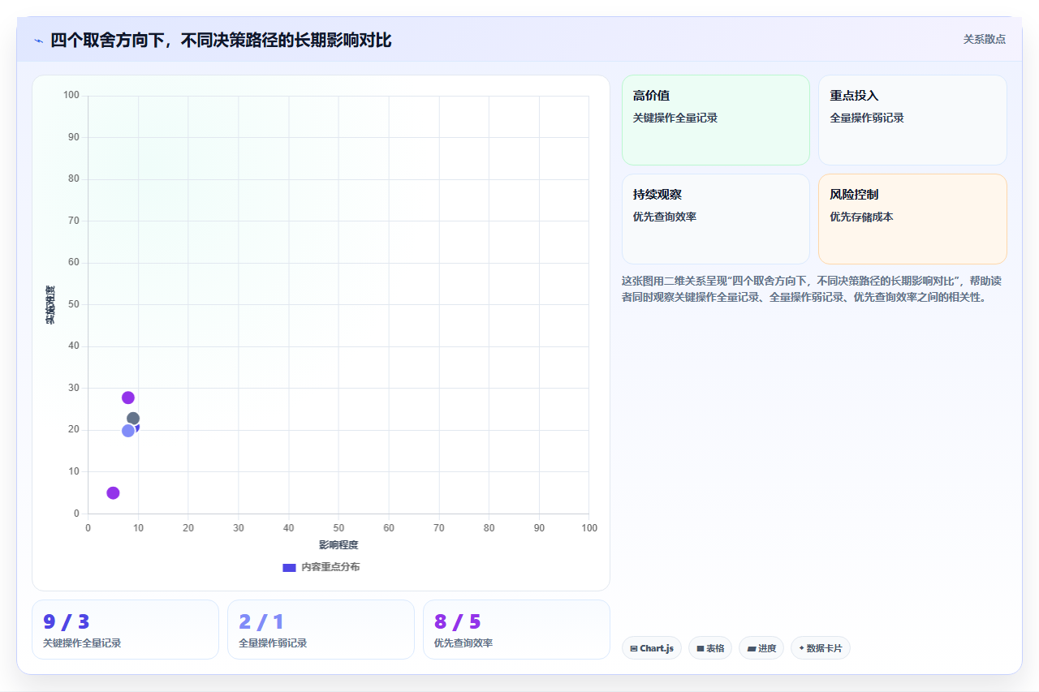Click the 优先查询效率 stat card label
1039x692 pixels.
tap(463, 643)
